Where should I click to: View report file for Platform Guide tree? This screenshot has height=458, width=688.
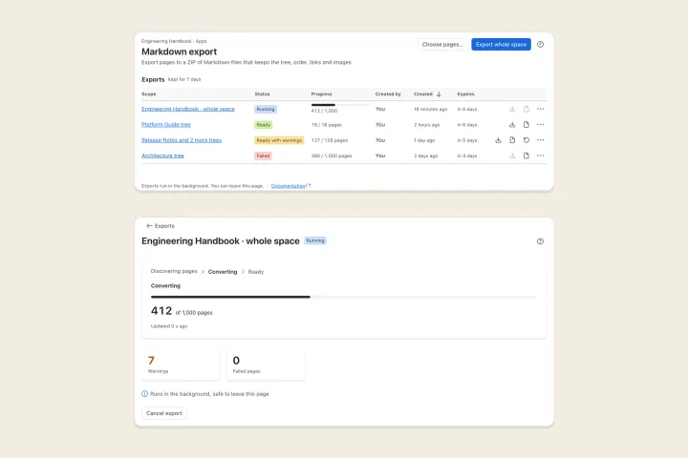(527, 124)
